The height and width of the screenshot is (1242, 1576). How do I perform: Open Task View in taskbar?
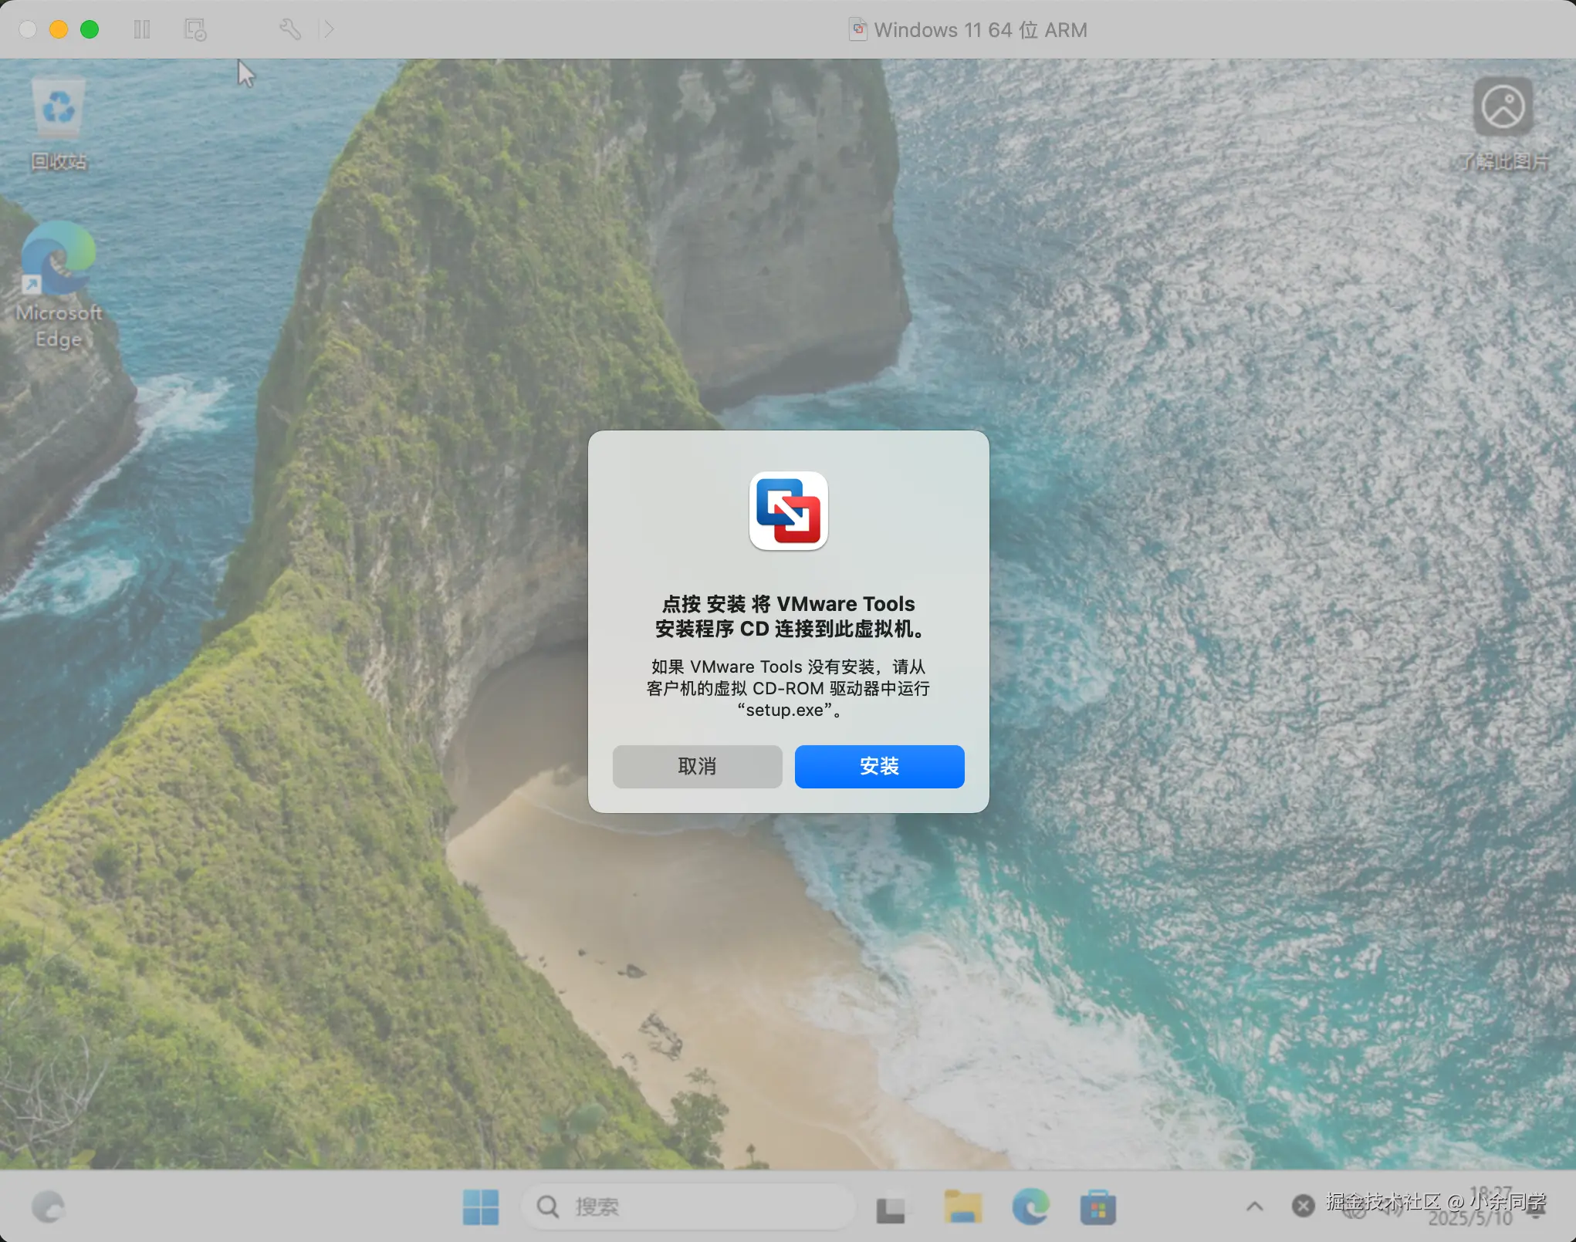(x=891, y=1208)
